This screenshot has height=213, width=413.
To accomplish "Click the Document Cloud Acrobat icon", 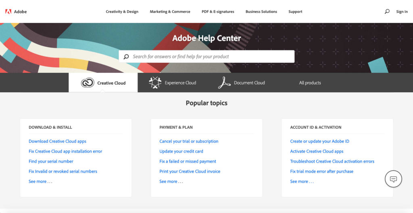I will [x=224, y=83].
